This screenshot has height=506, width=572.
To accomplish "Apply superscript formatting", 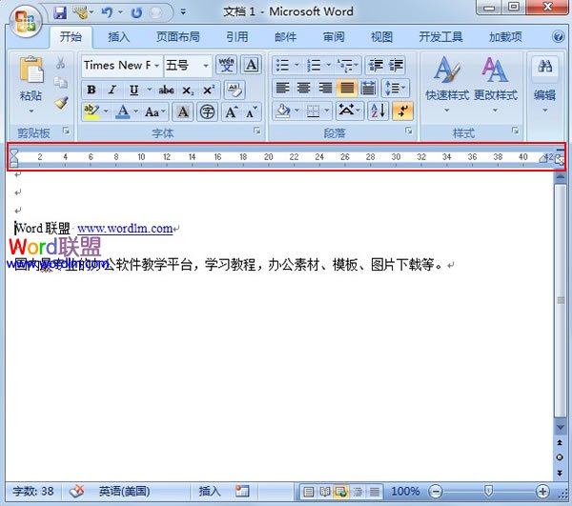I will (209, 90).
